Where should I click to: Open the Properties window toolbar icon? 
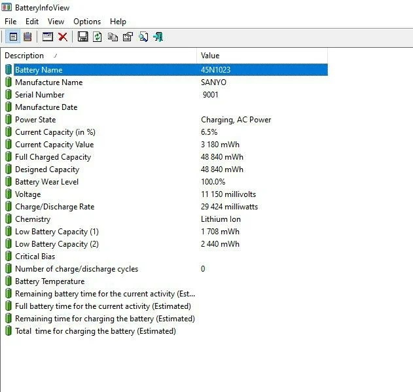pyautogui.click(x=48, y=37)
